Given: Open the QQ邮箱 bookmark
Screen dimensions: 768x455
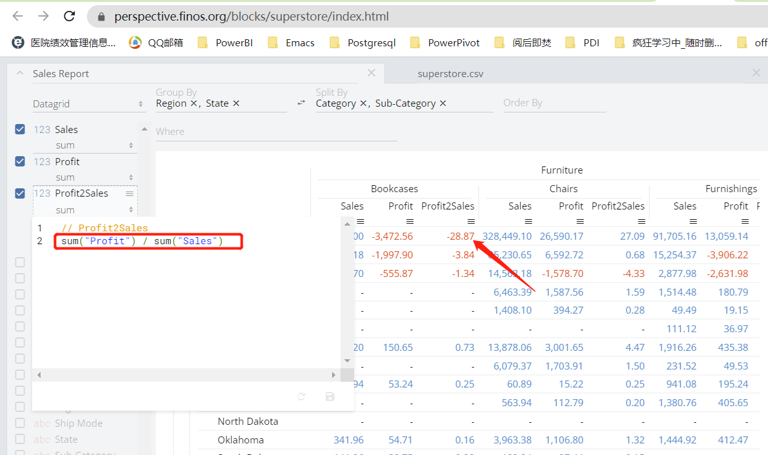Looking at the screenshot, I should (156, 43).
